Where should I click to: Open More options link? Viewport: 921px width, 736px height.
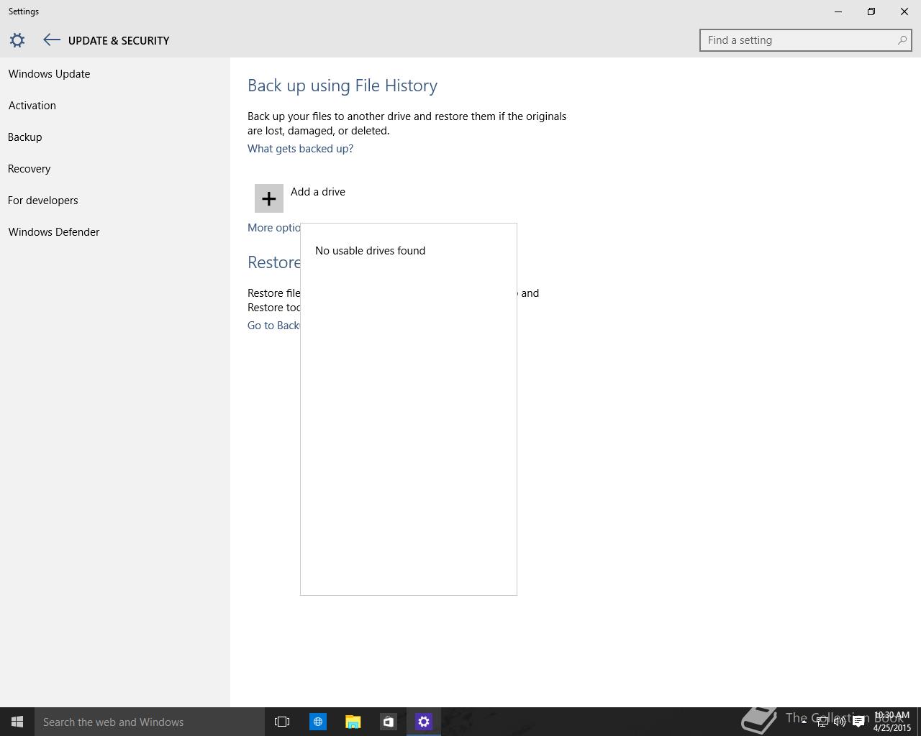274,228
